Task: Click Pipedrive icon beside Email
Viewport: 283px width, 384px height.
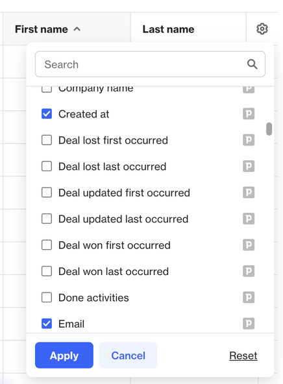Action: pos(249,324)
